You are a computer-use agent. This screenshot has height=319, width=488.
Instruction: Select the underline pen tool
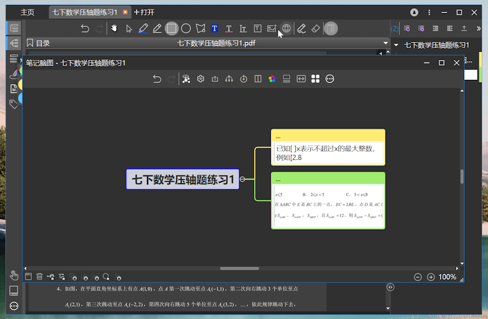click(157, 29)
